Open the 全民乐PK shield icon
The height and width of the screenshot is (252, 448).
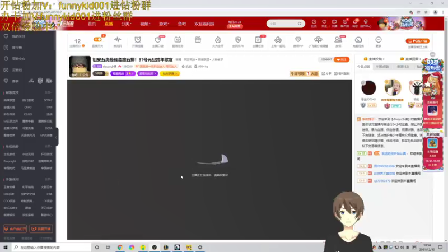tap(238, 39)
